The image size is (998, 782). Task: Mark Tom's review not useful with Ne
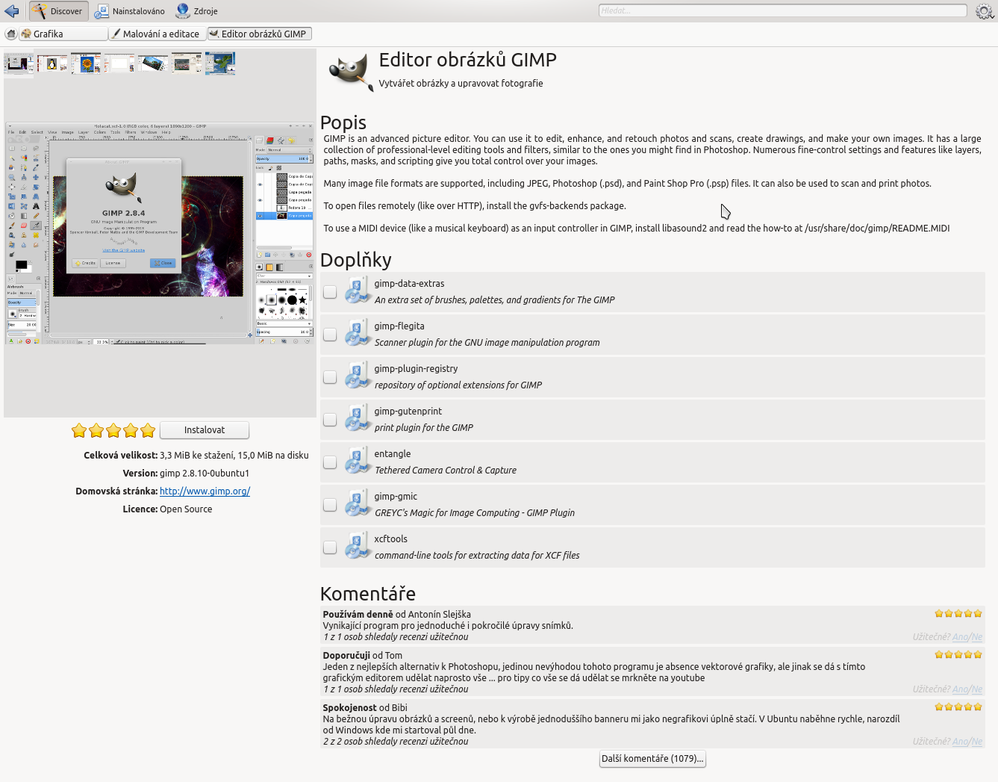[x=977, y=689]
